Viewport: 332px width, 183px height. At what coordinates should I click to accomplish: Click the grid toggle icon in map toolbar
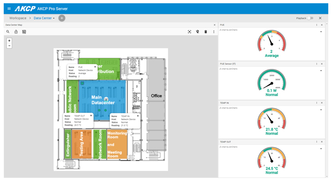24,32
